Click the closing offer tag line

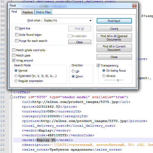[22, 92]
